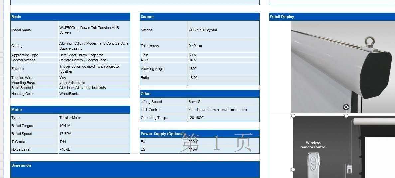
Task: Click the top-middle resize handle of selected image
Action: coord(346,116)
